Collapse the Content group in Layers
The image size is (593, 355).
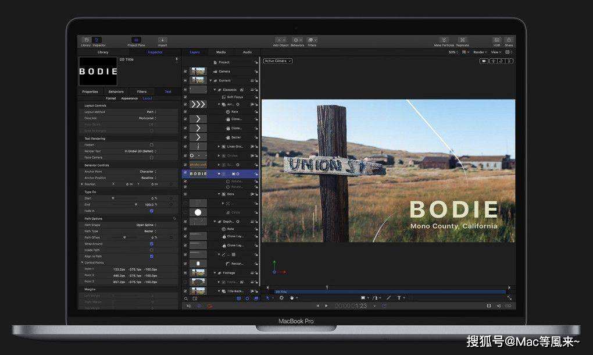[x=210, y=81]
